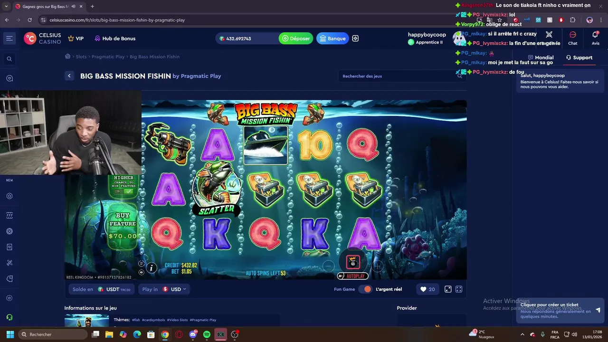Open the Avis notifications bell
Image resolution: width=608 pixels, height=342 pixels.
tap(595, 38)
